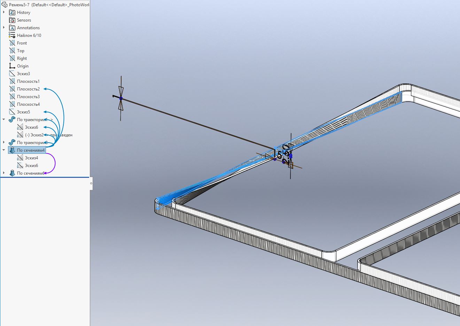Viewport: 460px width, 326px height.
Task: Select the Sensors folder icon
Action: [12, 20]
